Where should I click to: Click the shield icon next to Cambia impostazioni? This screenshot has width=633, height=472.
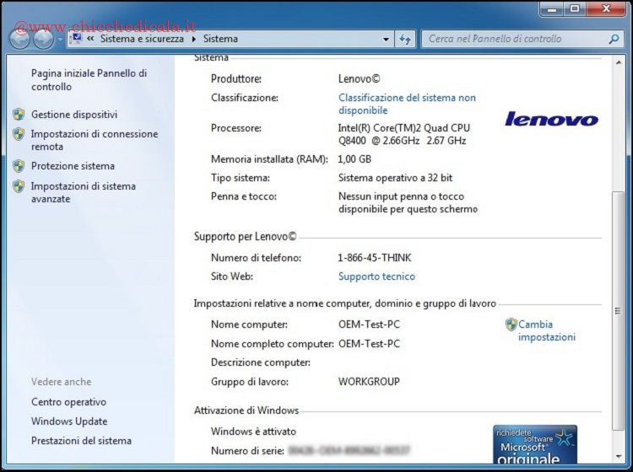(511, 324)
